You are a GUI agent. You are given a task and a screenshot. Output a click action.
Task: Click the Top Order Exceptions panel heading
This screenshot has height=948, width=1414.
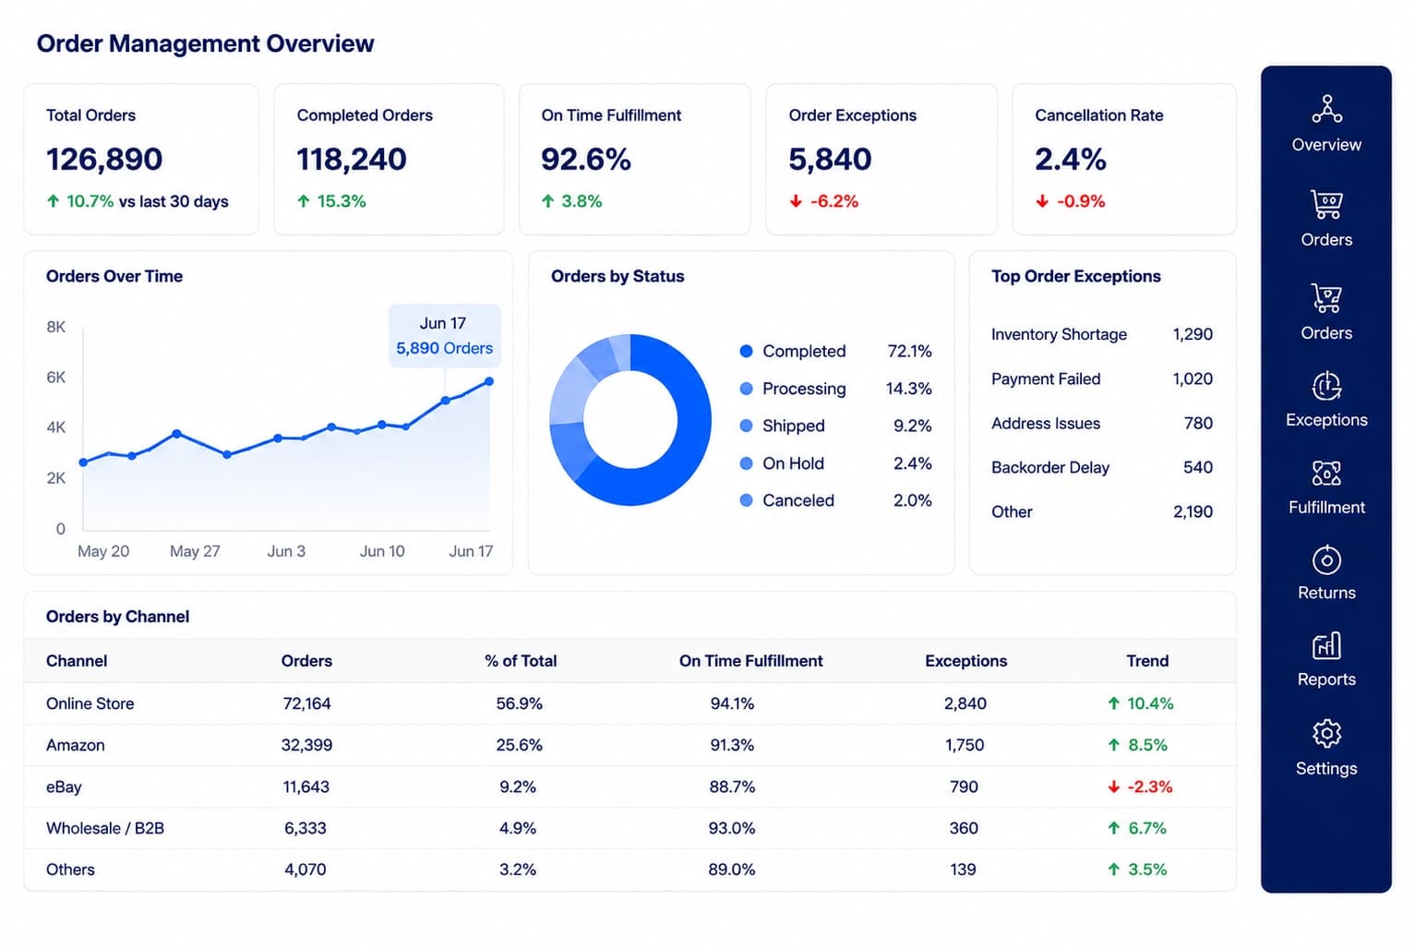[1076, 276]
